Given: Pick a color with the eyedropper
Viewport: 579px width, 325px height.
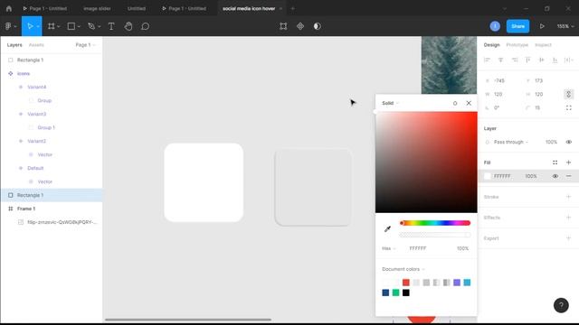Looking at the screenshot, I should click(387, 228).
